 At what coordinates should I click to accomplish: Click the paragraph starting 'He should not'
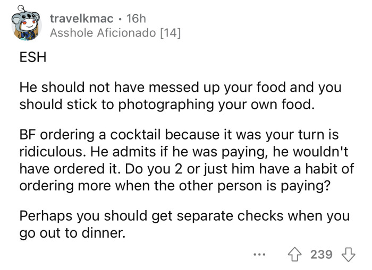pyautogui.click(x=181, y=95)
